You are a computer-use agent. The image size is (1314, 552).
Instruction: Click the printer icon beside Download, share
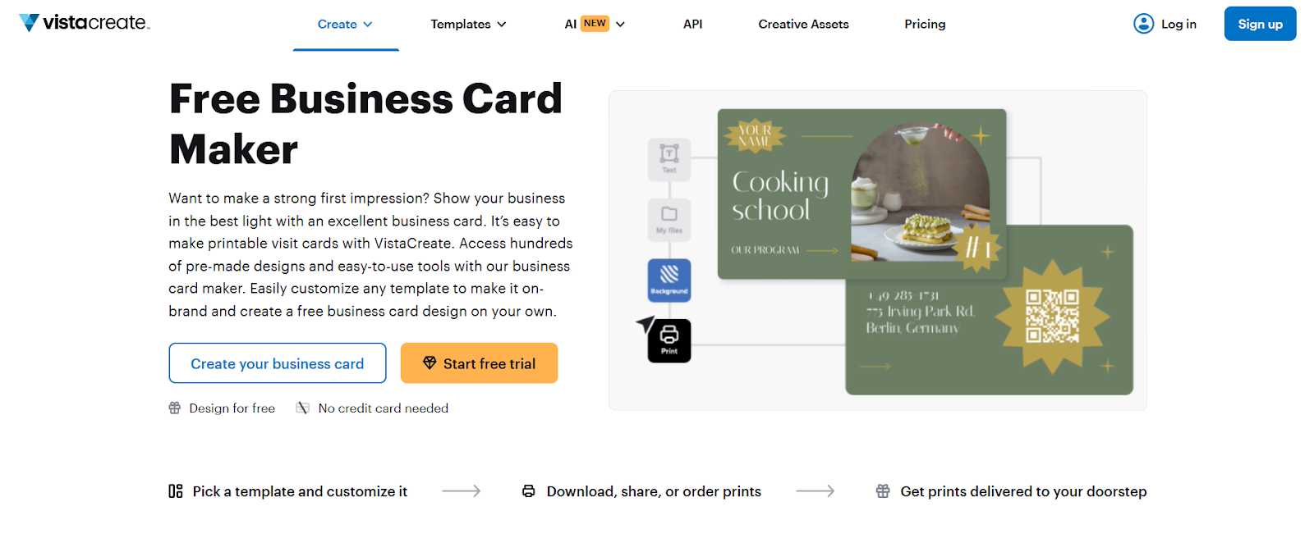(x=529, y=491)
